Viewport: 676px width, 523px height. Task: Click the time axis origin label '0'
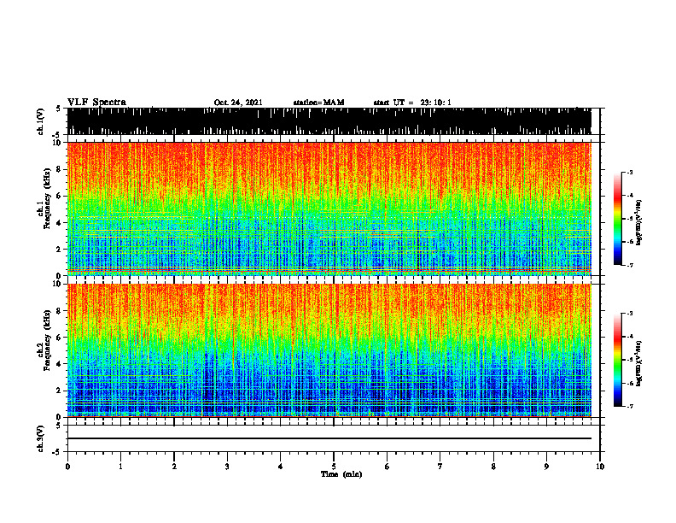click(67, 467)
